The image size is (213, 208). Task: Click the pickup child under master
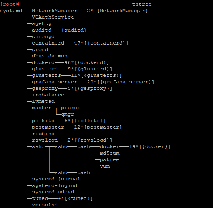click(x=71, y=108)
